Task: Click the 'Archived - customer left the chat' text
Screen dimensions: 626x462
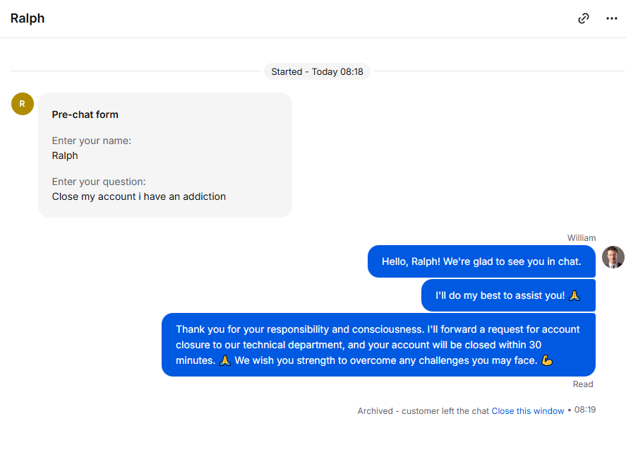Action: (x=423, y=411)
